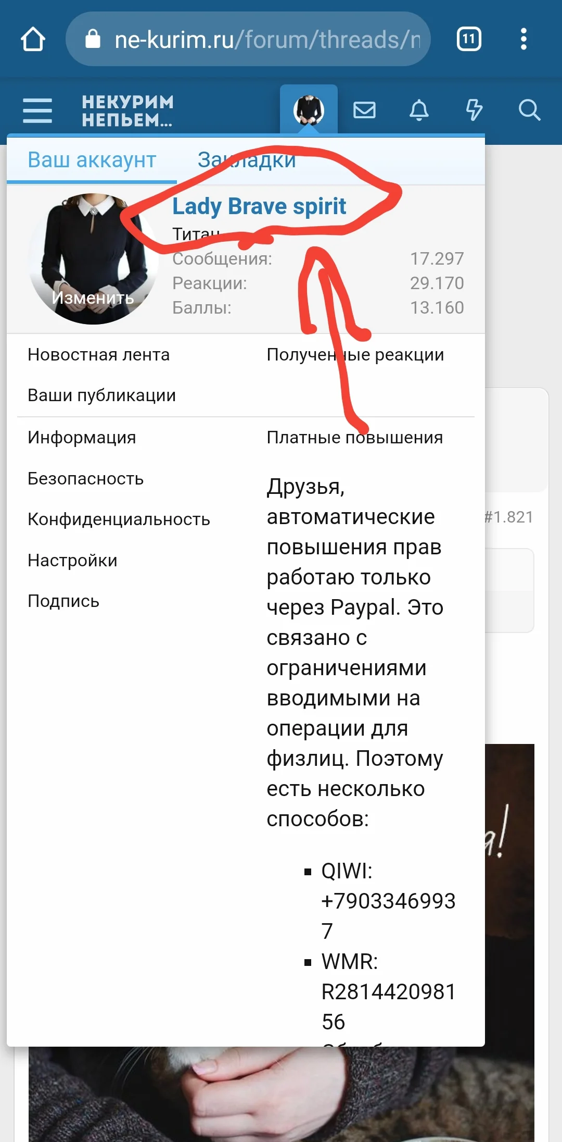Select the Ваш аккаунт tab

(92, 160)
